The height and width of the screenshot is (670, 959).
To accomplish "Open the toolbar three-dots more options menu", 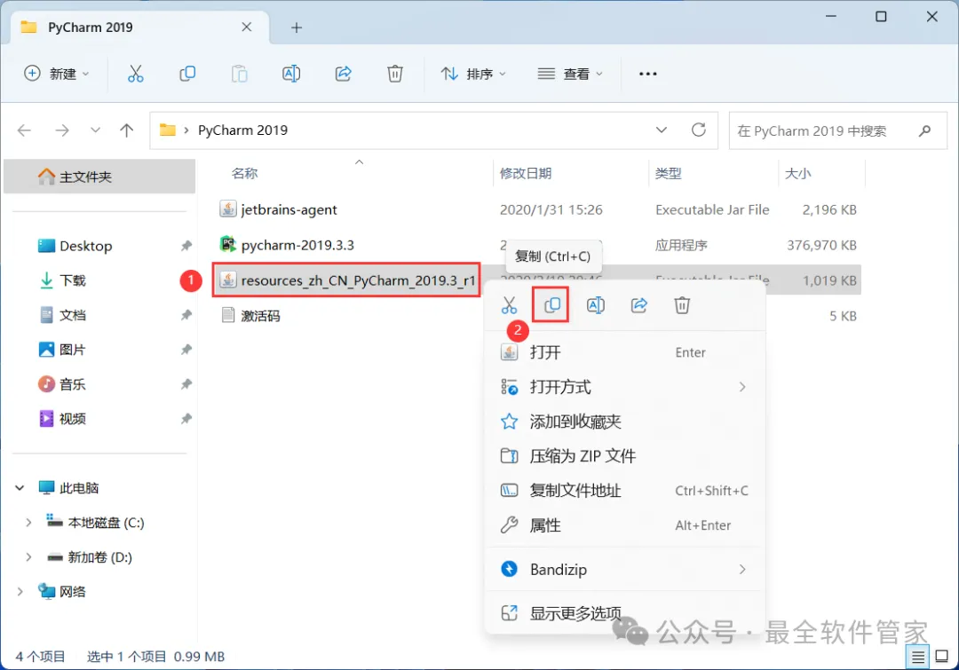I will [647, 74].
